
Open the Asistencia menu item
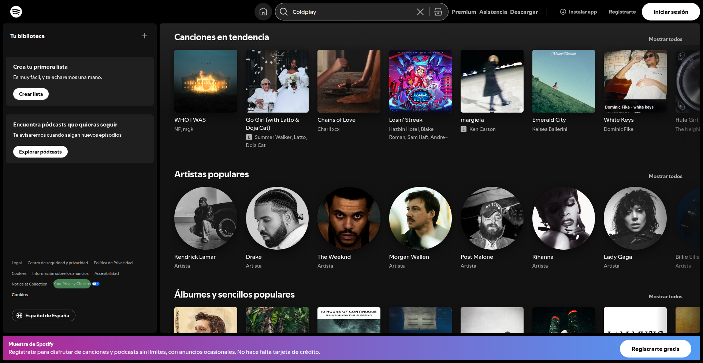[493, 12]
